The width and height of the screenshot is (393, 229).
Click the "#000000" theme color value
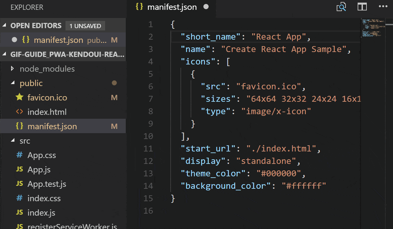click(x=278, y=173)
